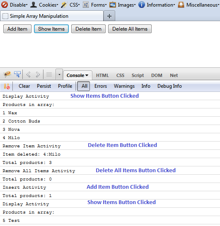Screen dimensions: 220x226
Task: Start the Profile button
Action: [x=65, y=86]
